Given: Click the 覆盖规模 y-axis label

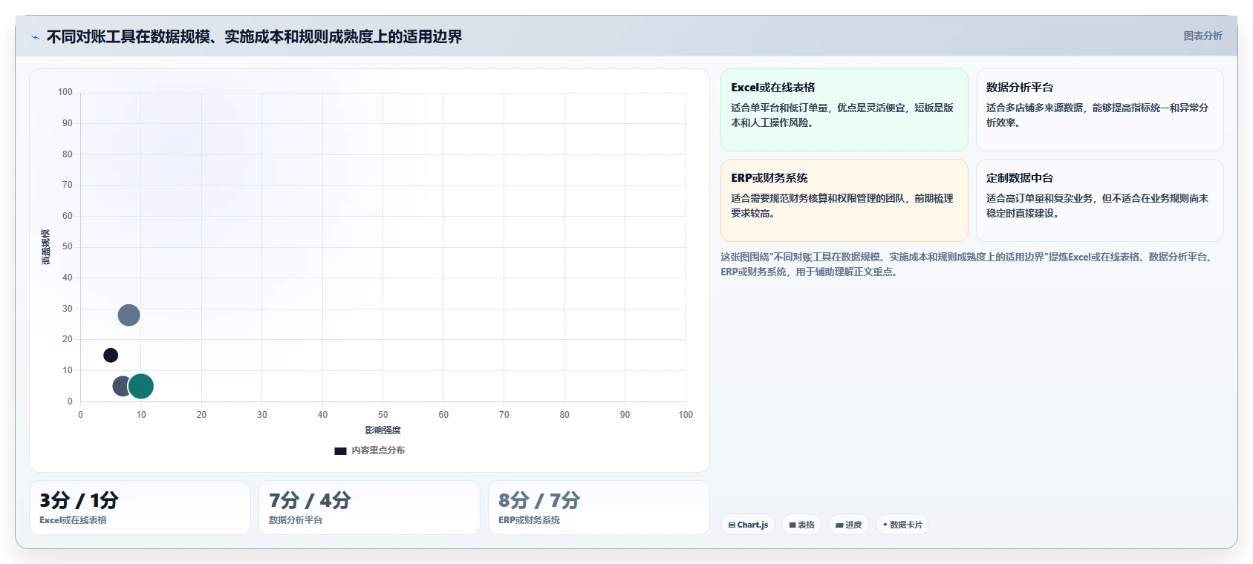Looking at the screenshot, I should (46, 247).
